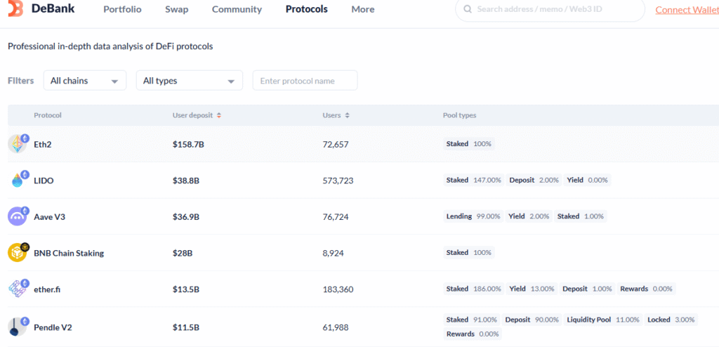Viewport: 719px width, 347px height.
Task: Open the Aave V3 protocol icon
Action: tap(18, 216)
